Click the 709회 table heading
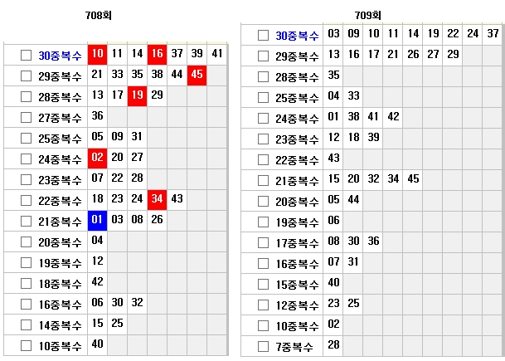The height and width of the screenshot is (361, 505). pos(368,16)
